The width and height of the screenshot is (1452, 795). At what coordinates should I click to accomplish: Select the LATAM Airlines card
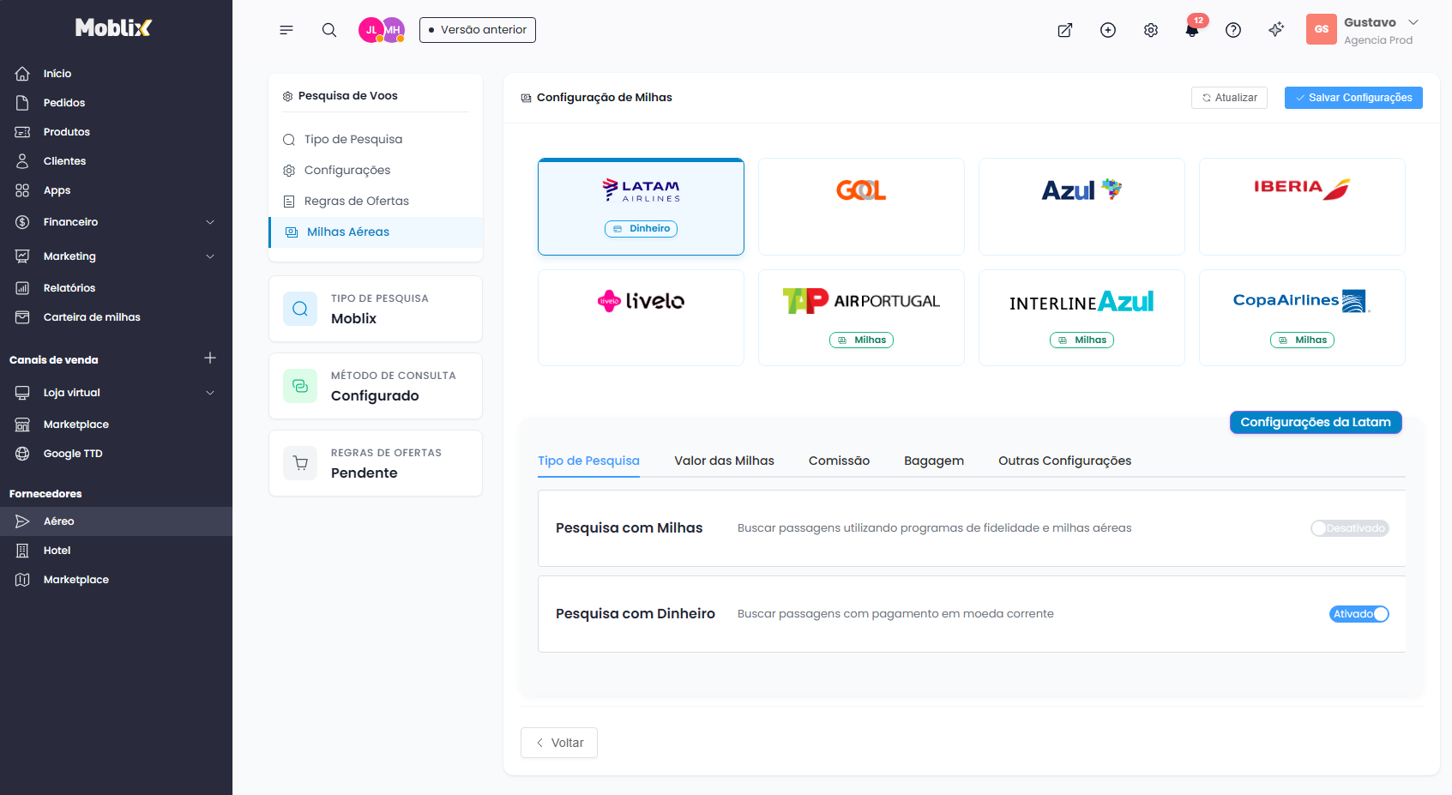pyautogui.click(x=641, y=207)
